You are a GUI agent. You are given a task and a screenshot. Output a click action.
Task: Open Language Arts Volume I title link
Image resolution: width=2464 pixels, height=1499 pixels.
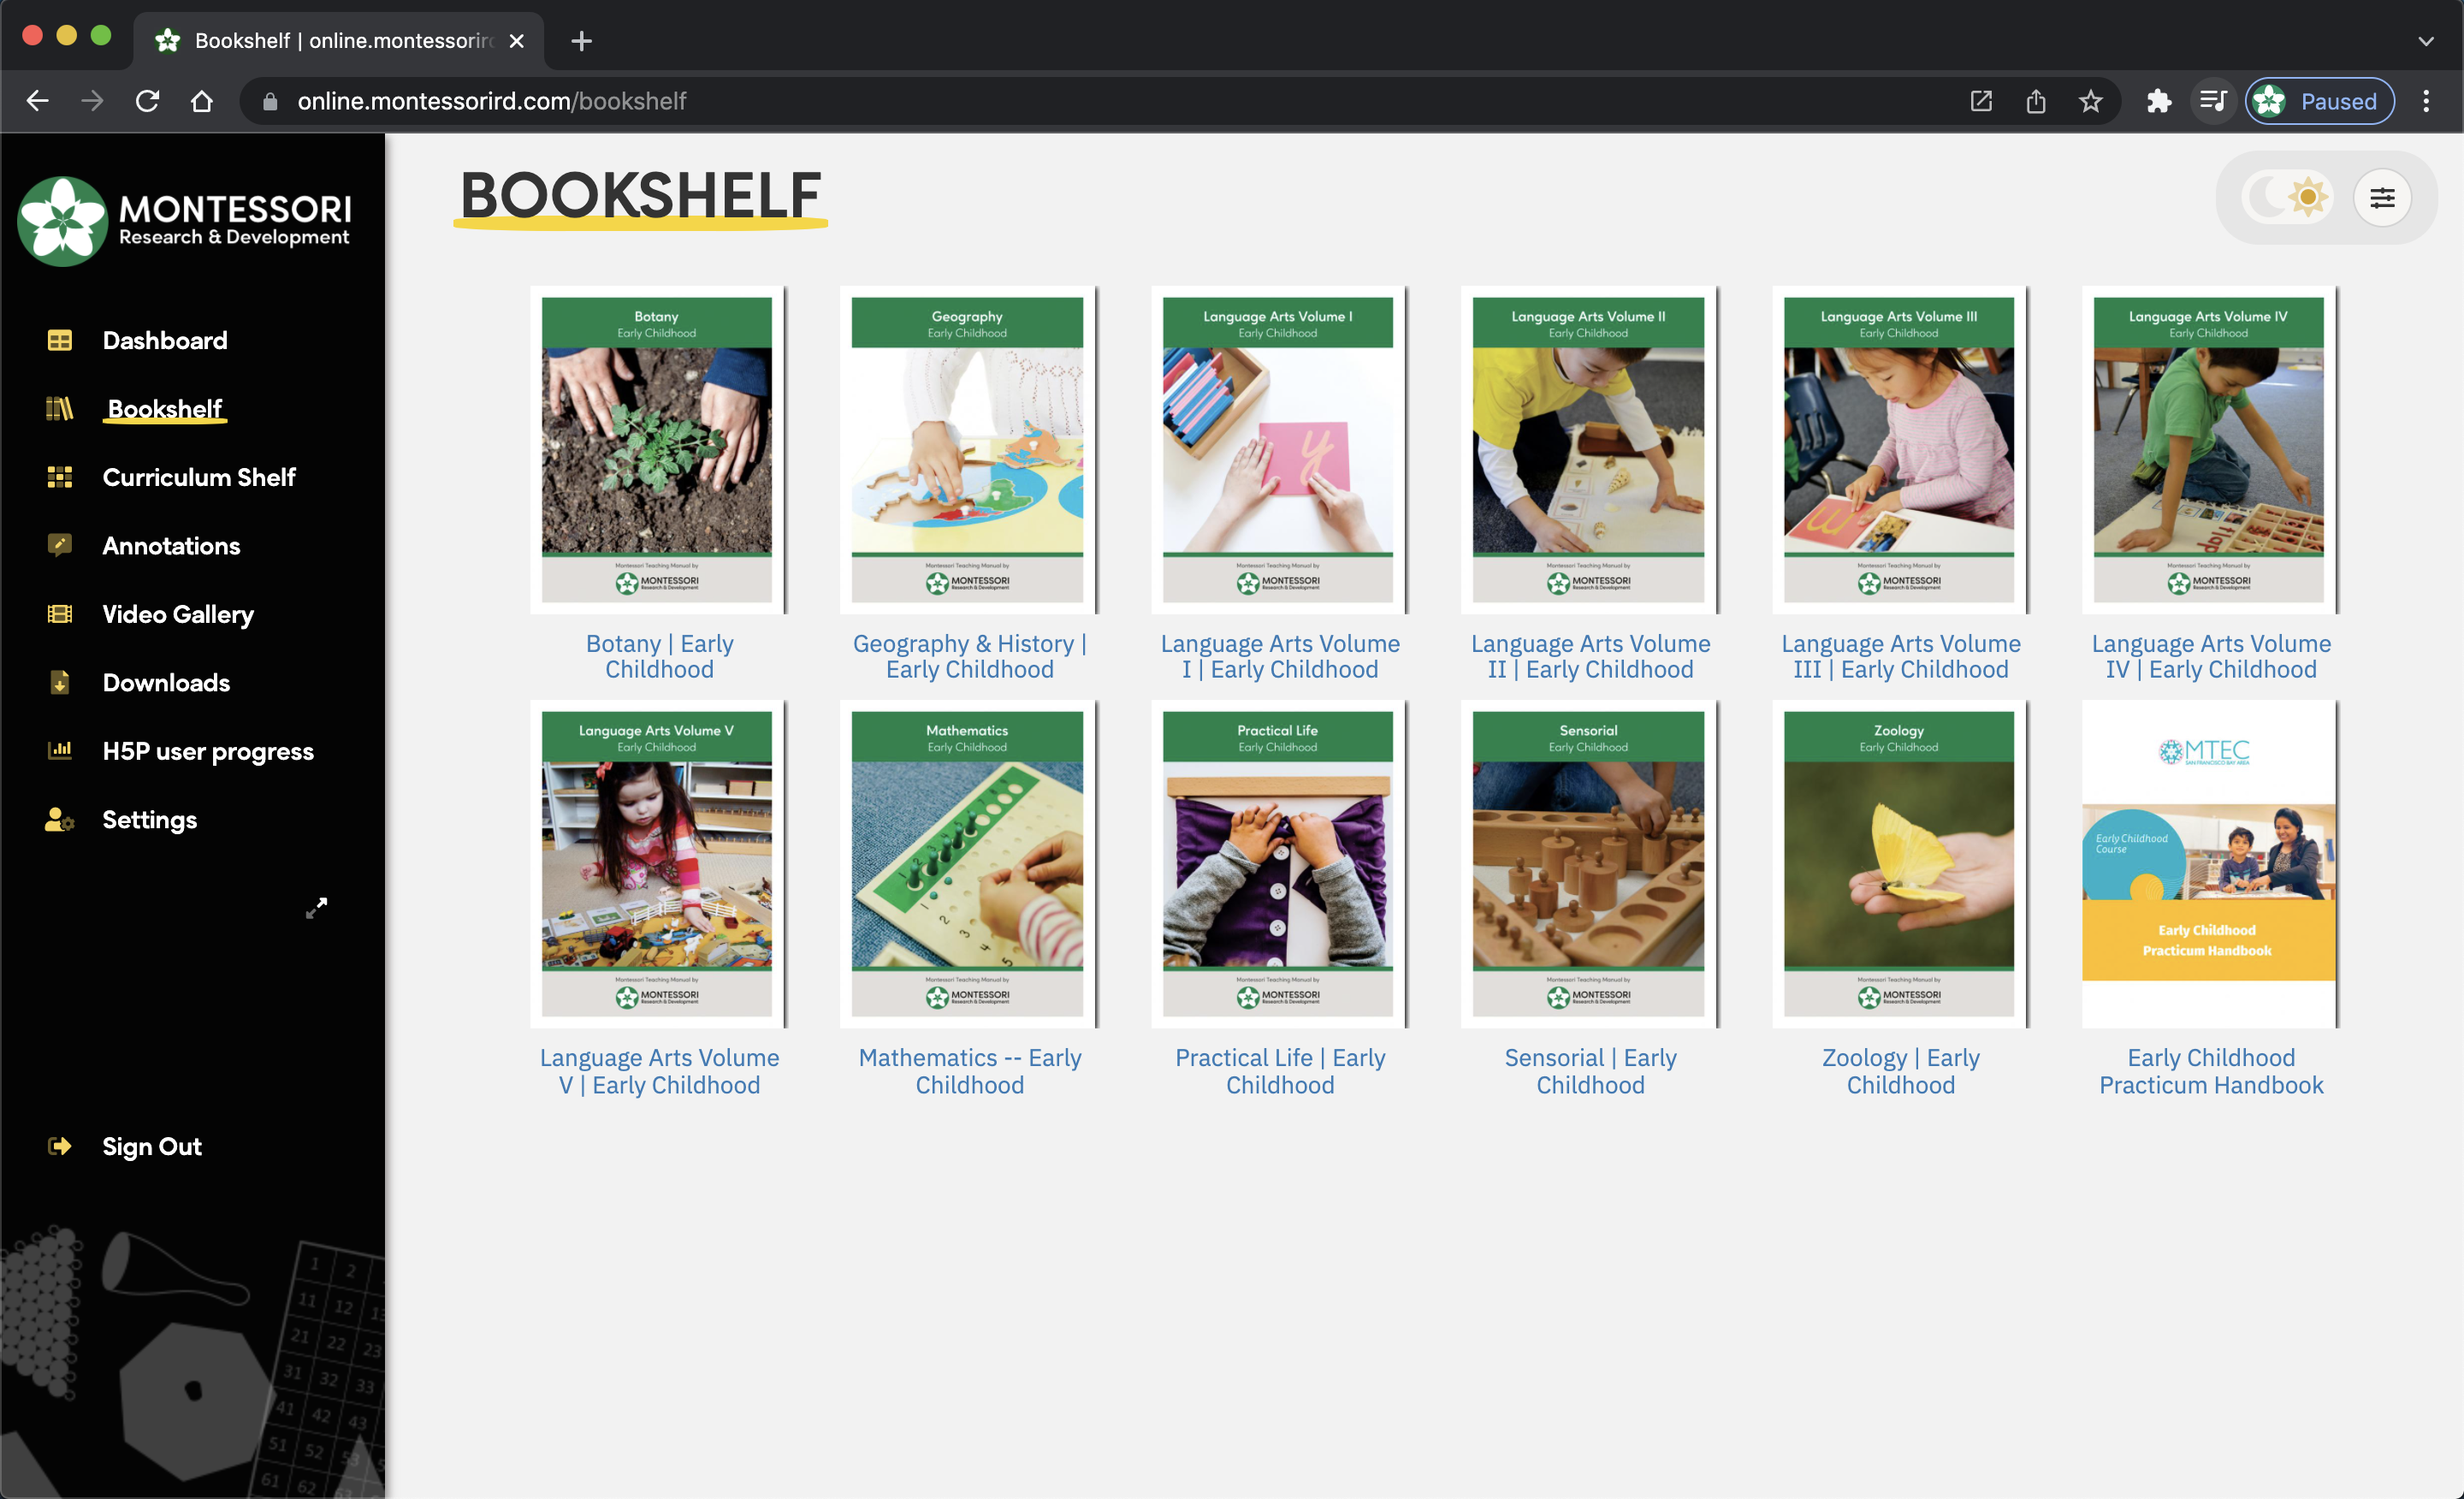click(1280, 656)
